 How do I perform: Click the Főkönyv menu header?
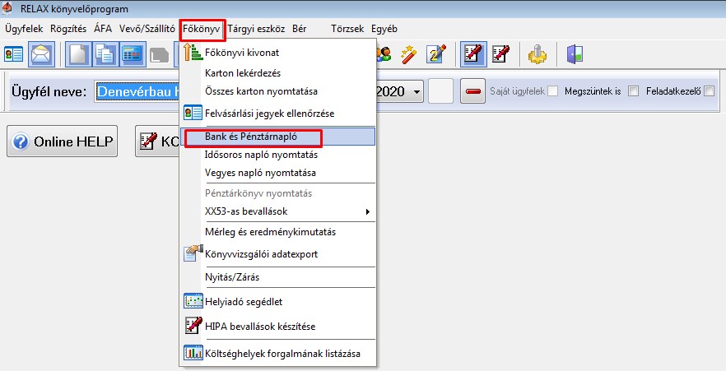click(x=202, y=29)
